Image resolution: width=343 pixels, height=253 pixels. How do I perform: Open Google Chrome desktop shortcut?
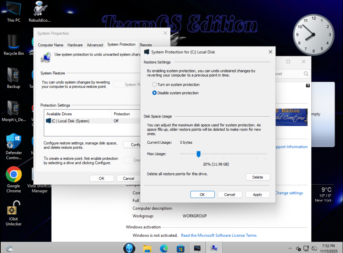[x=14, y=175]
